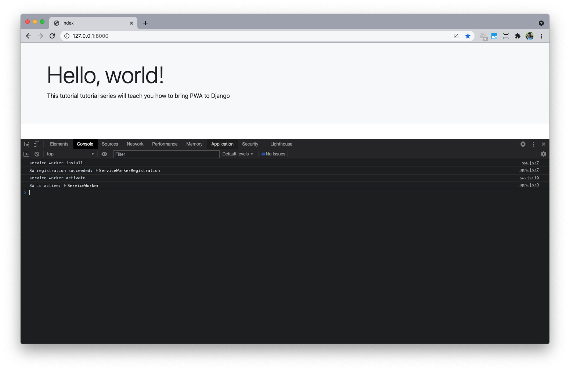This screenshot has width=570, height=371.
Task: Open DevTools settings gear in tab bar
Action: click(523, 144)
